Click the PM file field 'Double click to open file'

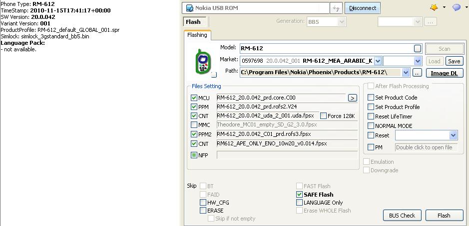click(x=426, y=147)
